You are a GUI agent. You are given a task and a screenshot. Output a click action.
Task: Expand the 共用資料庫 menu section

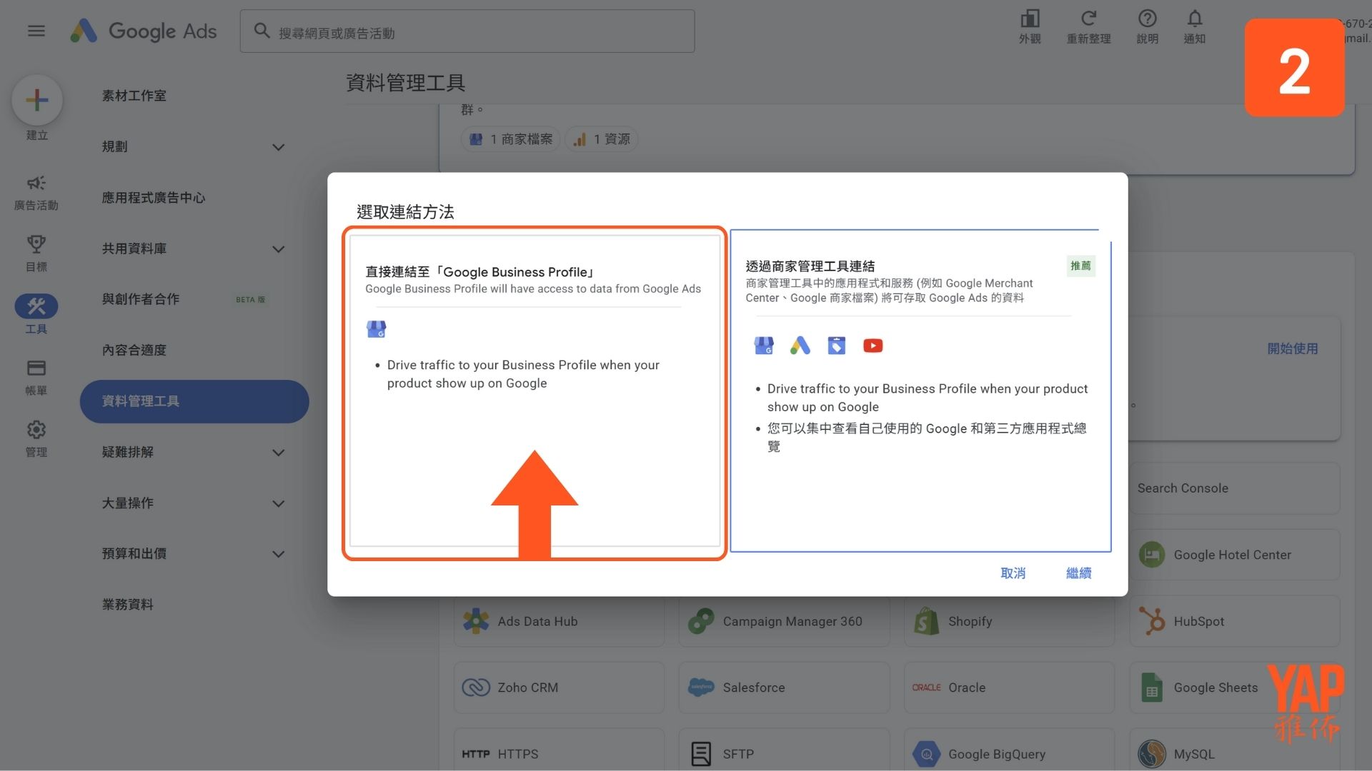278,249
